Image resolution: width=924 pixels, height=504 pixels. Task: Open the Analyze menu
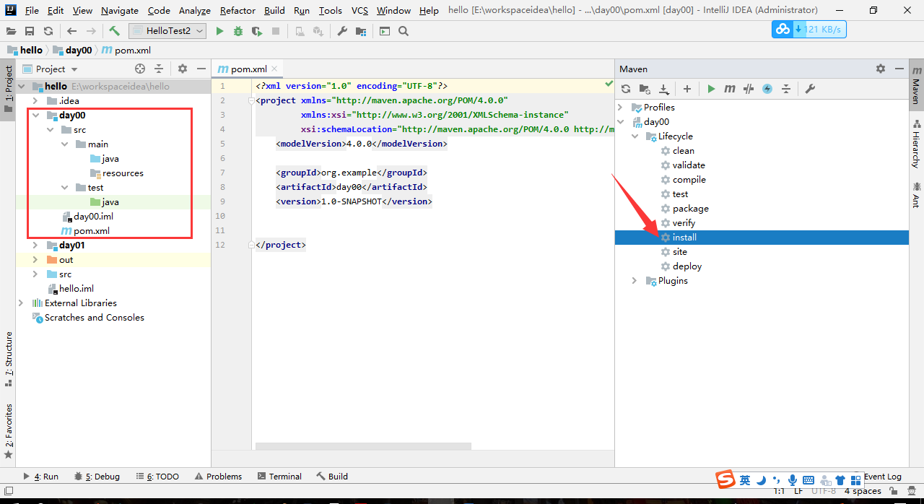(195, 10)
